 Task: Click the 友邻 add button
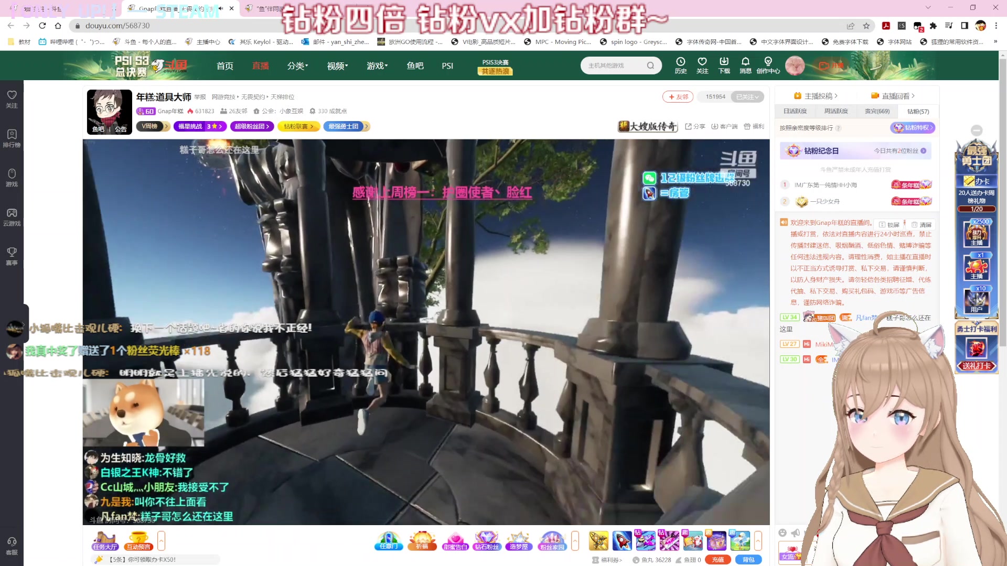click(678, 97)
